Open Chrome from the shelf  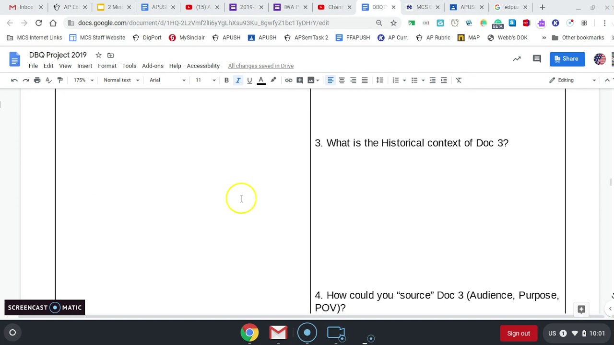249,333
